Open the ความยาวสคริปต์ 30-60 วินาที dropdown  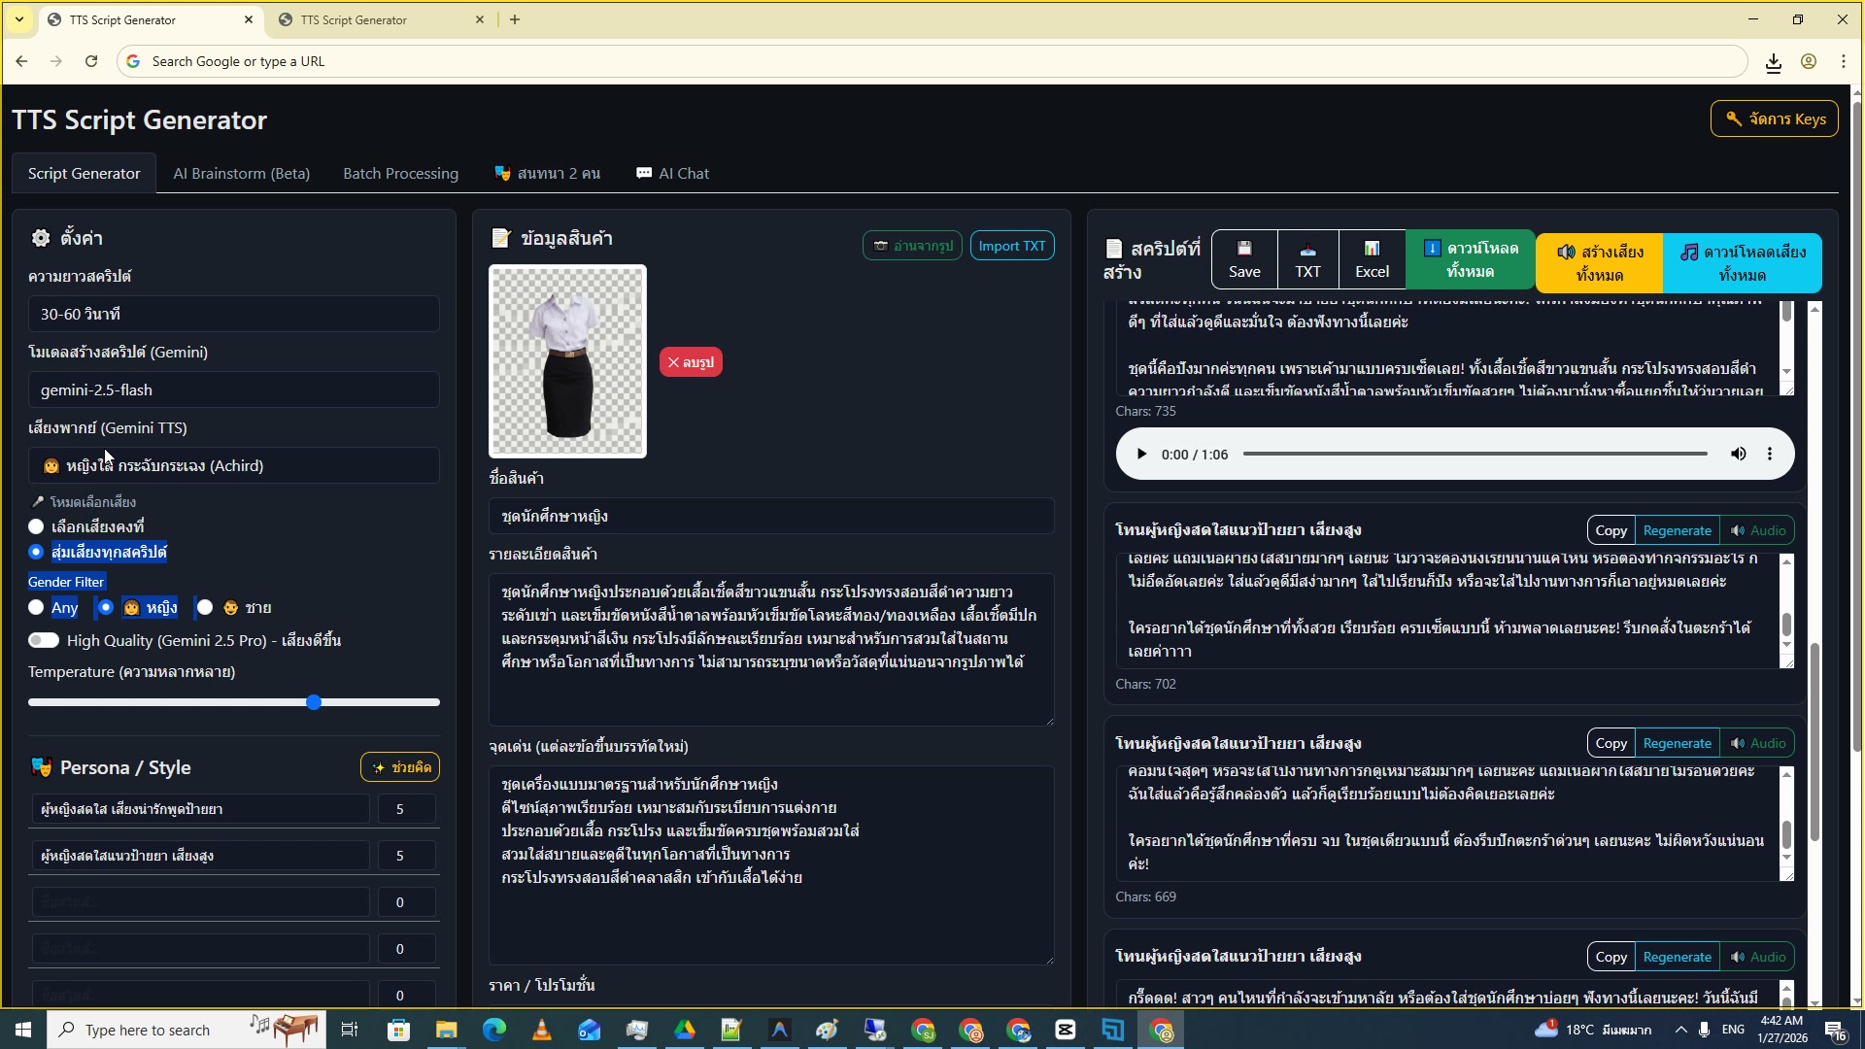click(233, 315)
